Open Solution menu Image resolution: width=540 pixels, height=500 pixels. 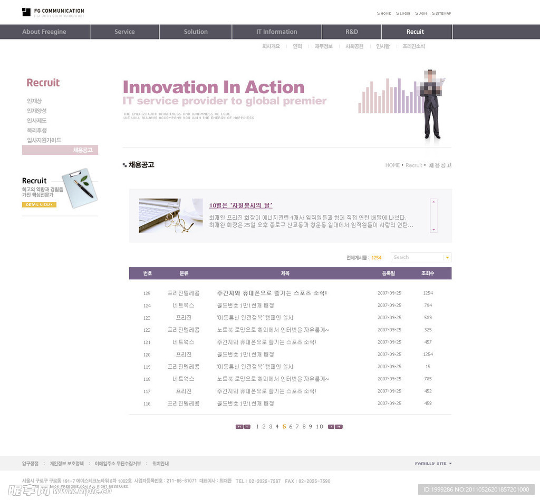pyautogui.click(x=196, y=32)
